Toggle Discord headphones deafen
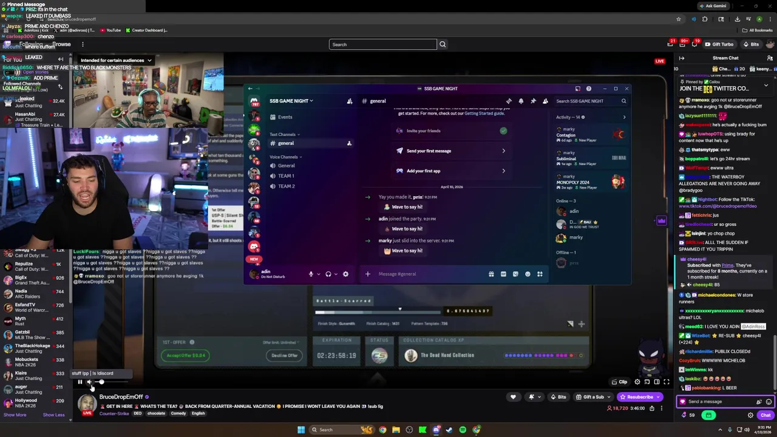777x437 pixels. tap(328, 274)
